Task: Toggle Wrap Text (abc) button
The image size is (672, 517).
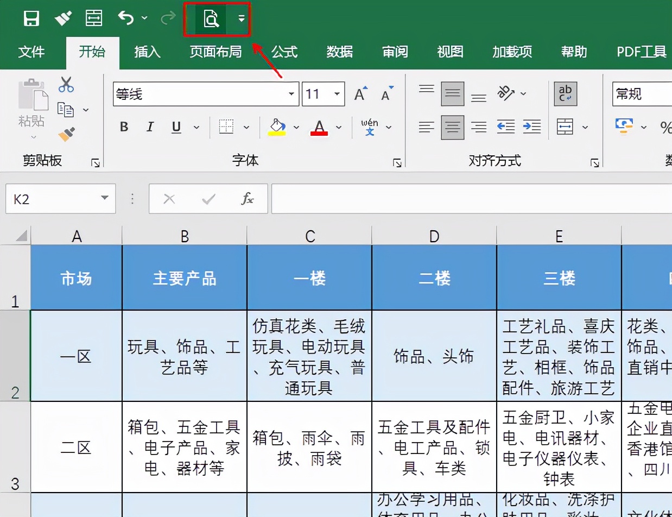Action: (x=566, y=94)
